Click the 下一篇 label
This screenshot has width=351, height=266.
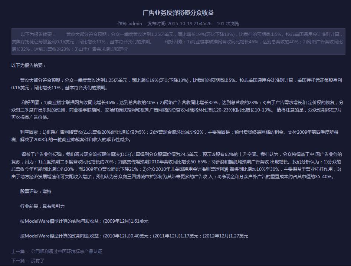[19, 261]
